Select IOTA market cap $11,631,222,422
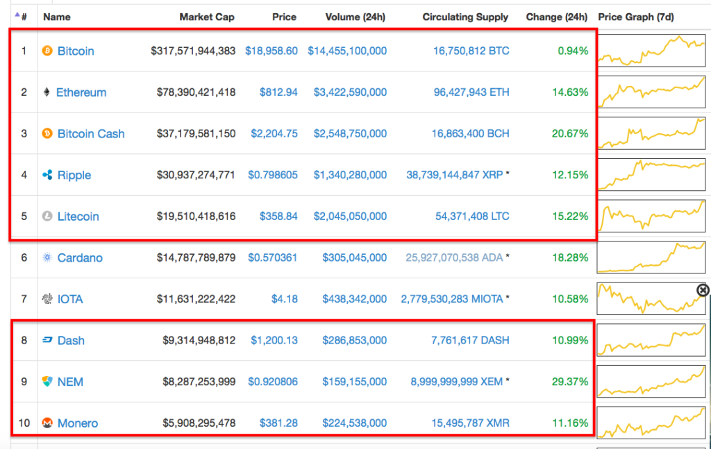This screenshot has height=449, width=711. 196,298
